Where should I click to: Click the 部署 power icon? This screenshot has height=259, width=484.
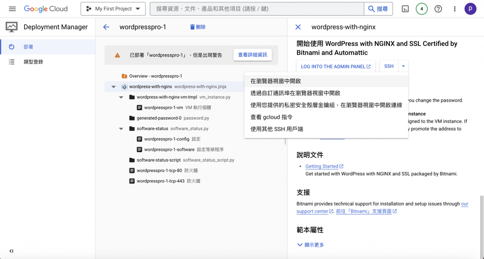(12, 47)
